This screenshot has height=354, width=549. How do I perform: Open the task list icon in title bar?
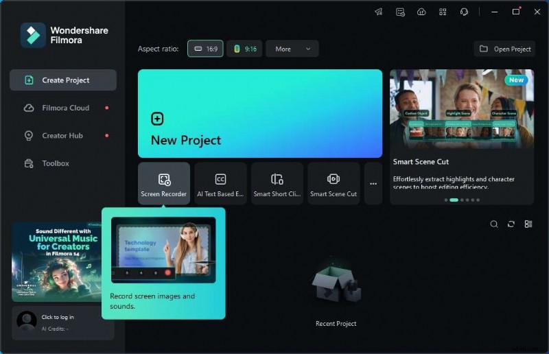(x=400, y=12)
